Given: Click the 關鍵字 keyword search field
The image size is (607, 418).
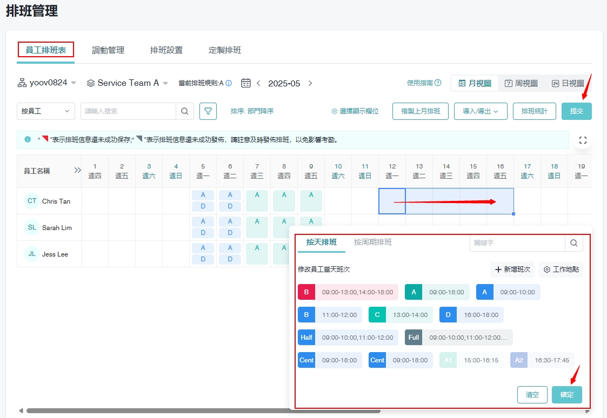Looking at the screenshot, I should (517, 243).
